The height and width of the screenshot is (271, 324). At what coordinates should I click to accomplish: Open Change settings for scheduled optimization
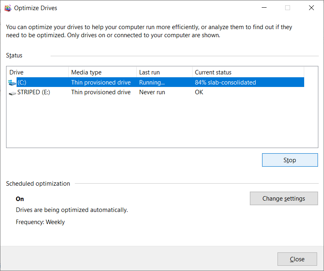284,199
